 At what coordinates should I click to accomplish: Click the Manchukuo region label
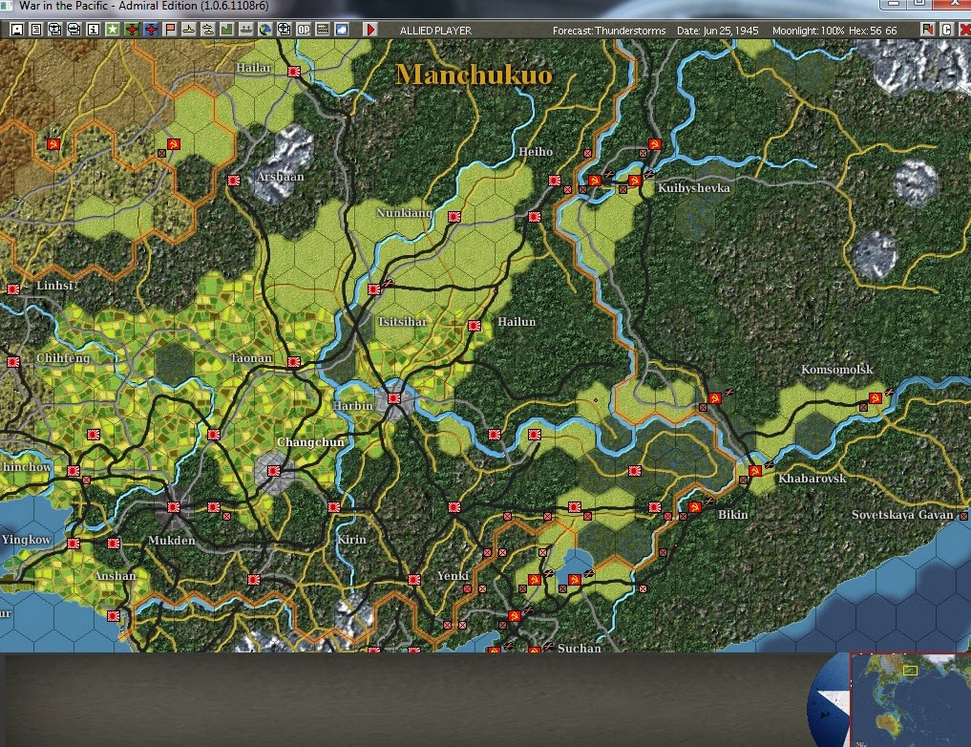[474, 75]
